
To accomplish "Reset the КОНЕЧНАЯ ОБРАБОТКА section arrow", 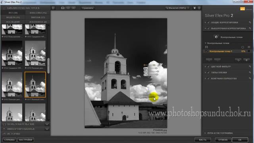I will pos(250,79).
